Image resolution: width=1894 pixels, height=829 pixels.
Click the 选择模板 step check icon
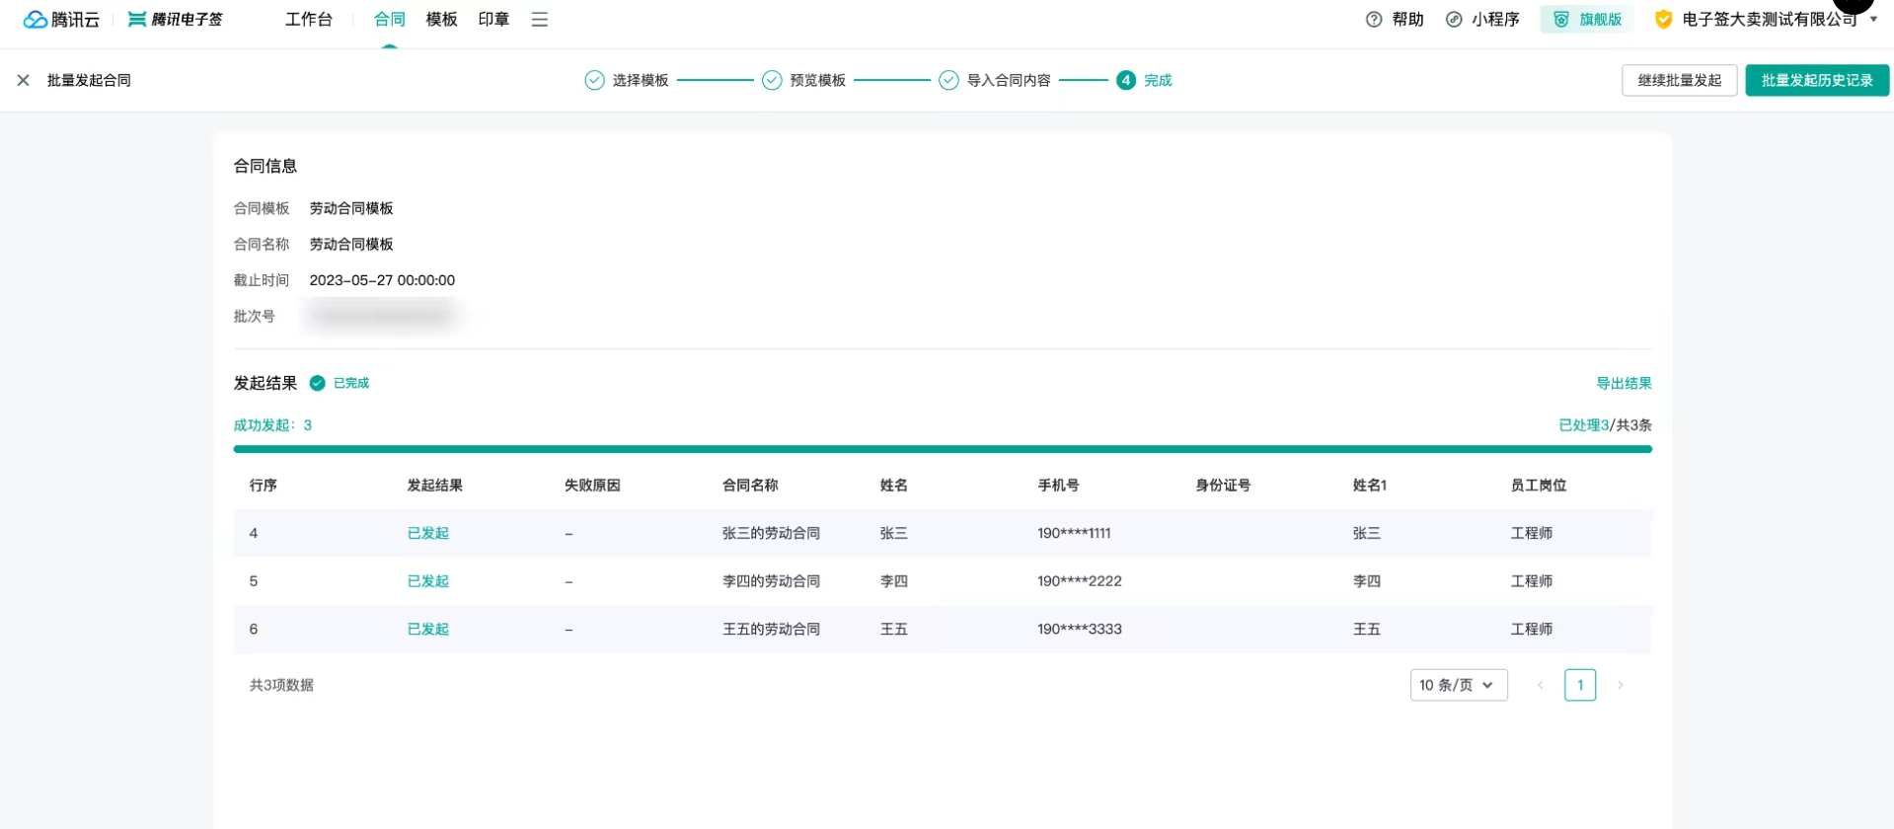click(x=594, y=80)
